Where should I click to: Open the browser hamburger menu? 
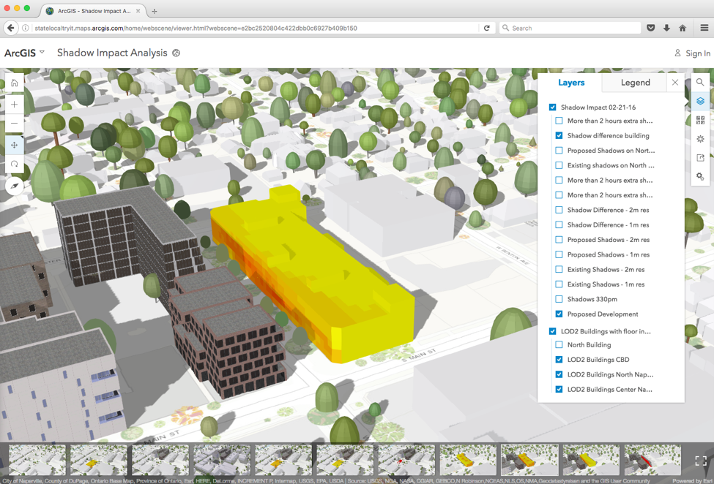704,29
